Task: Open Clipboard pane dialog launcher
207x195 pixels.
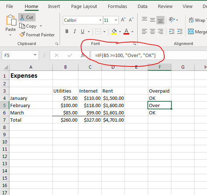Action: (57, 44)
